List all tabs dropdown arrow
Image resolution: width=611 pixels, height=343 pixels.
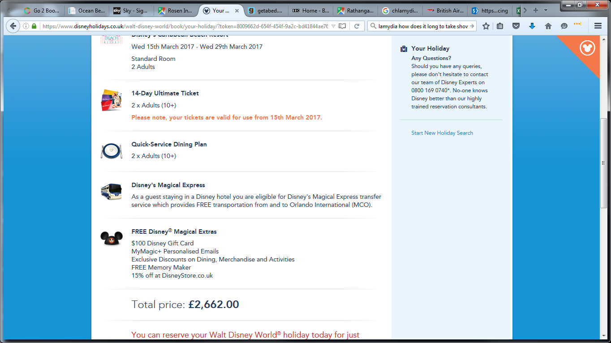[546, 10]
